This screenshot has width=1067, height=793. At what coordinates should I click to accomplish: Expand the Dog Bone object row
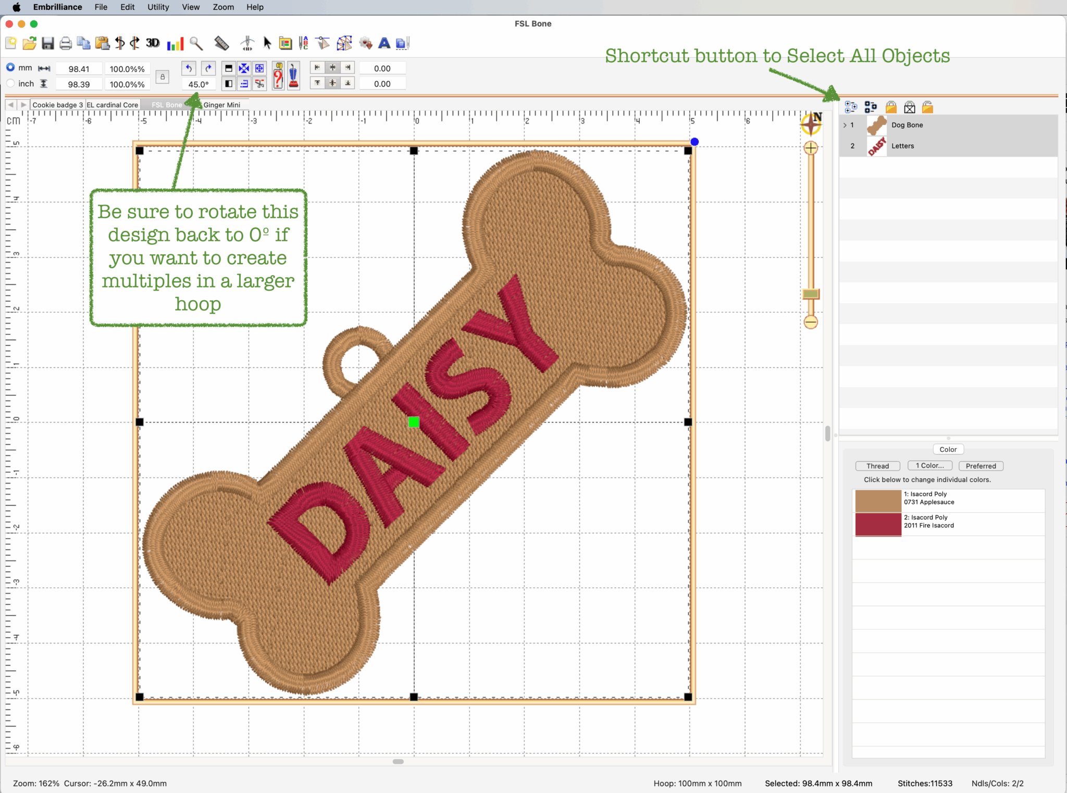coord(845,125)
